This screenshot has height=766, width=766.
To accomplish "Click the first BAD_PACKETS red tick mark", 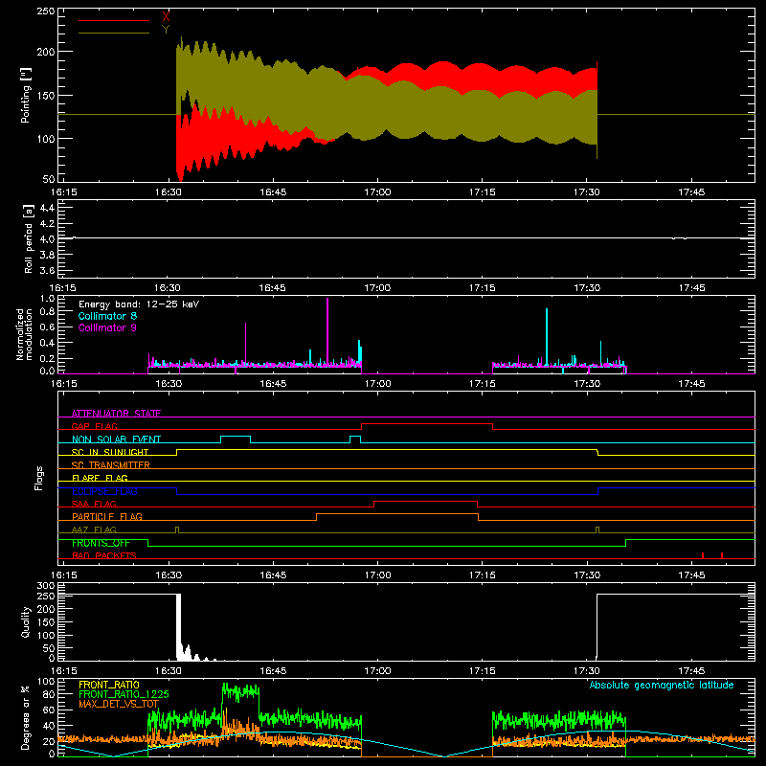I will 703,555.
